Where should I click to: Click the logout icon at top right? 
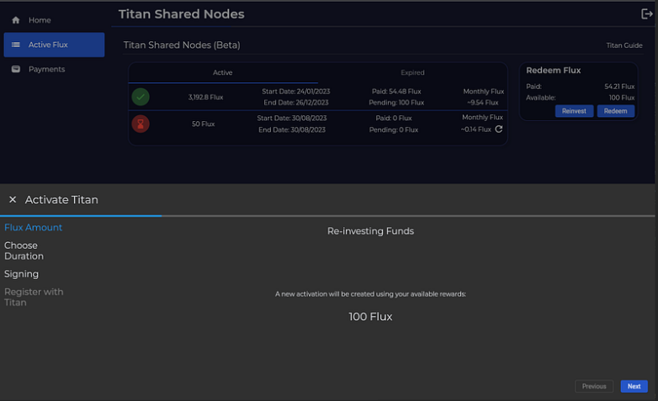pyautogui.click(x=646, y=13)
